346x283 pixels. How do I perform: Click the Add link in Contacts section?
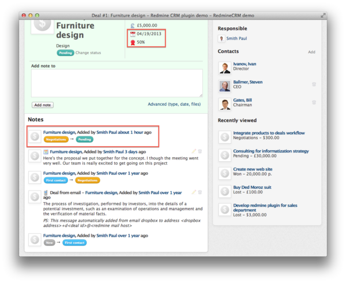point(311,52)
